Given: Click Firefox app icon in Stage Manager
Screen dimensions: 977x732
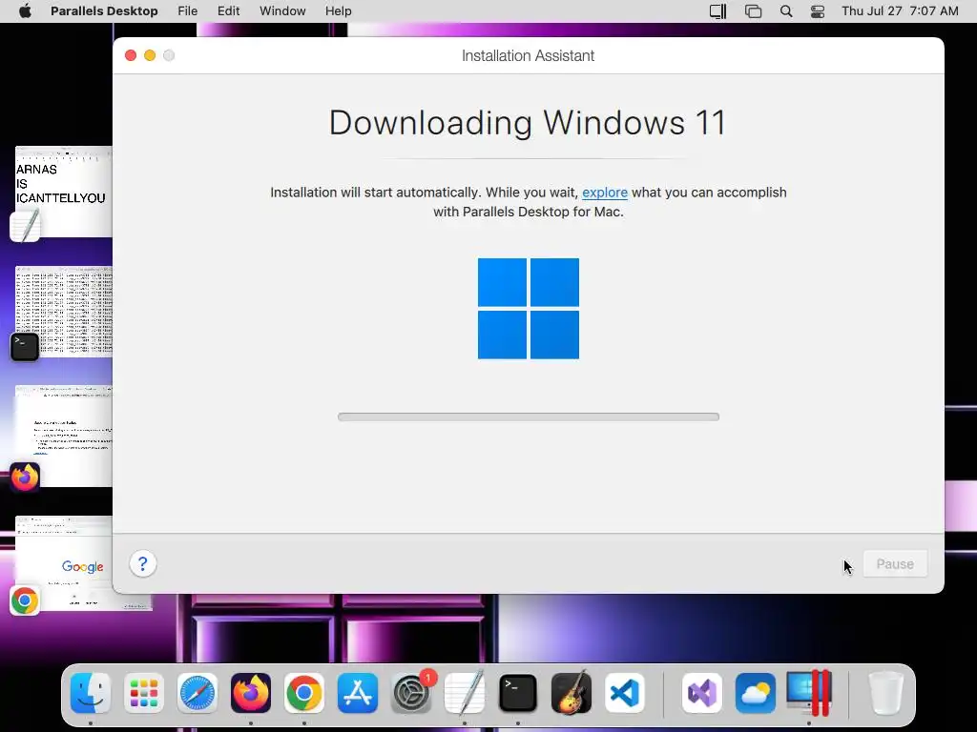Looking at the screenshot, I should tap(25, 478).
